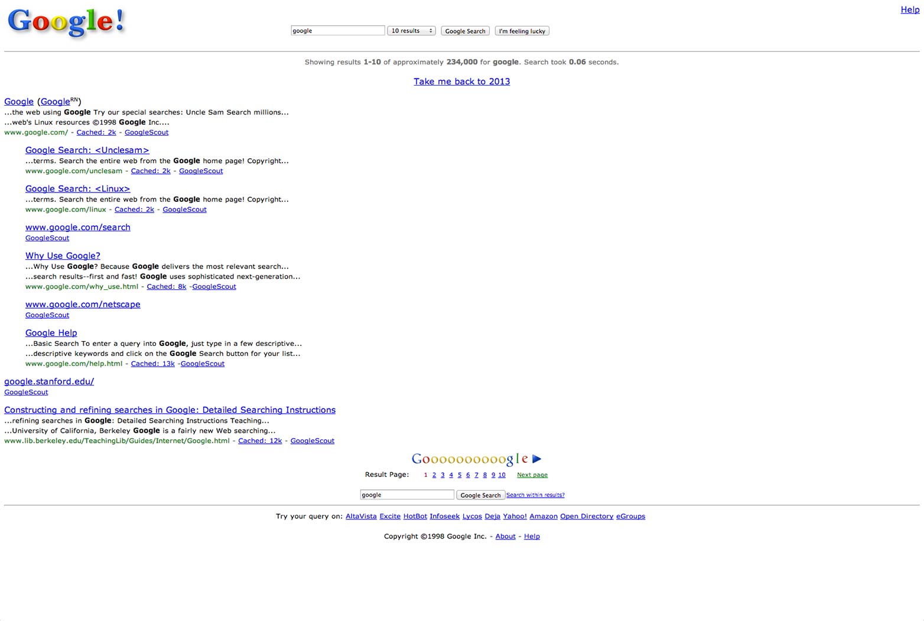Open Constructing and refining searches result

click(170, 410)
